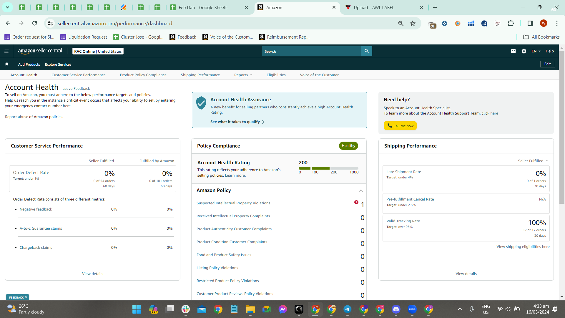Open the Reimbursement Rep... bookmark
Viewport: 565px width, 318px height.
(284, 37)
